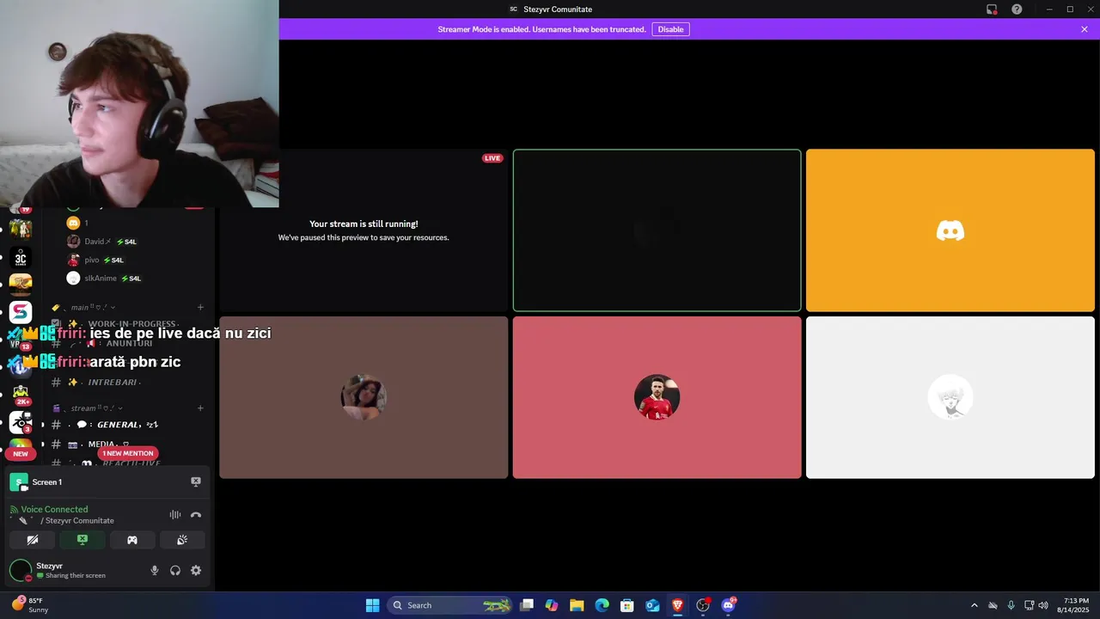
Task: Open the soundboard button
Action: (182, 540)
